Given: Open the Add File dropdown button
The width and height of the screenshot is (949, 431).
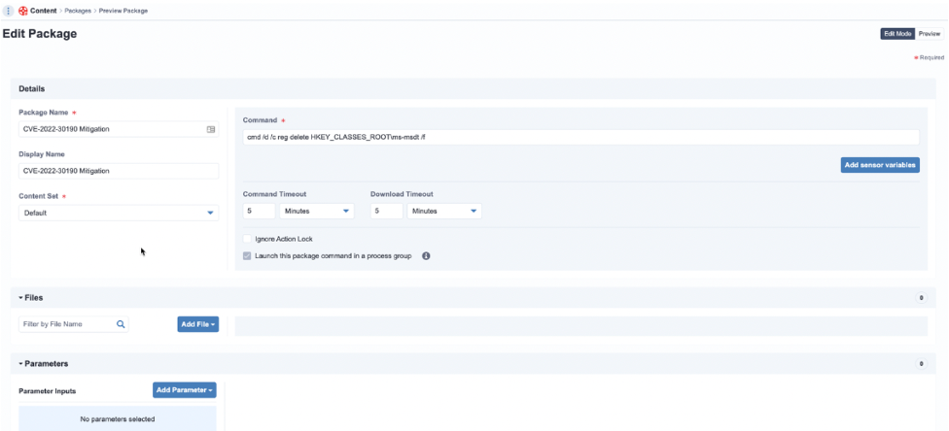Looking at the screenshot, I should [198, 324].
